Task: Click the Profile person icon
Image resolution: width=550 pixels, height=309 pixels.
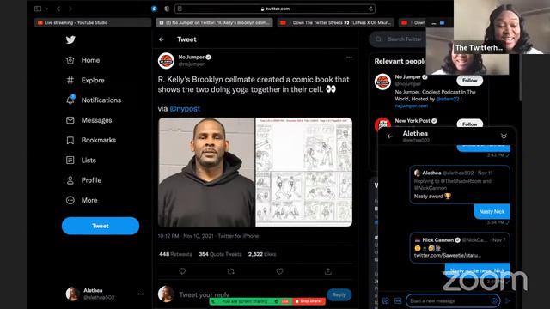Action: (70, 180)
